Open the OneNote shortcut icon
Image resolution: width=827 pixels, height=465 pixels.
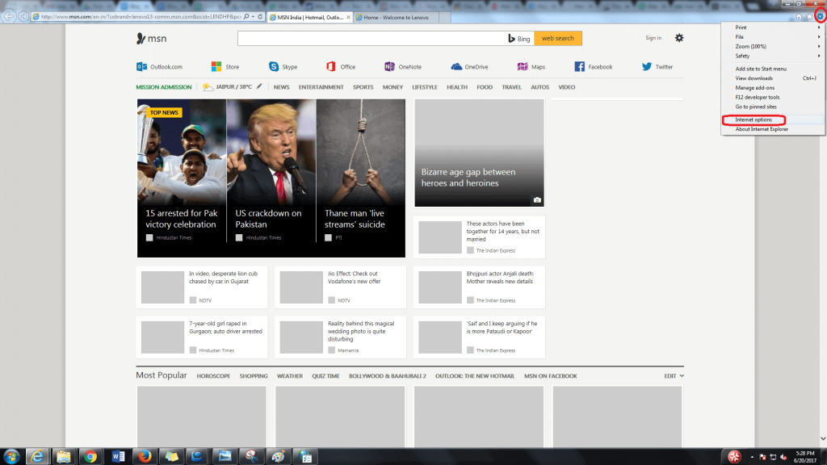point(389,66)
